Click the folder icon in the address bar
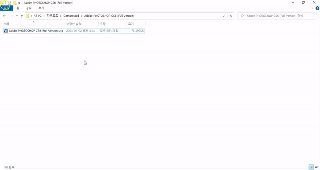320x170 pixels. [28, 16]
